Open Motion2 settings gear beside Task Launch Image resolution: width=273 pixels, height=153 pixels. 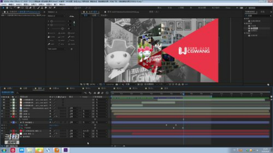point(72,49)
